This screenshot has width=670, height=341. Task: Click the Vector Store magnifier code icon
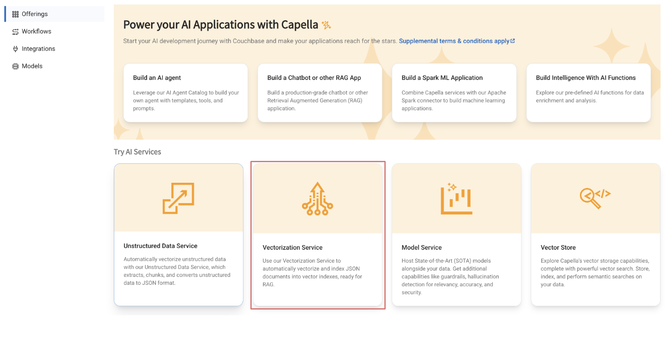(595, 198)
